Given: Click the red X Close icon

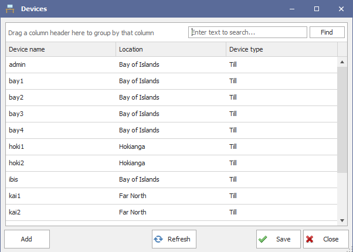Looking at the screenshot, I should pyautogui.click(x=310, y=239).
